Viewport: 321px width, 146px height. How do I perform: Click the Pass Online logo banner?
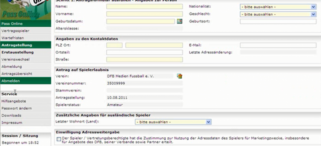click(26, 10)
